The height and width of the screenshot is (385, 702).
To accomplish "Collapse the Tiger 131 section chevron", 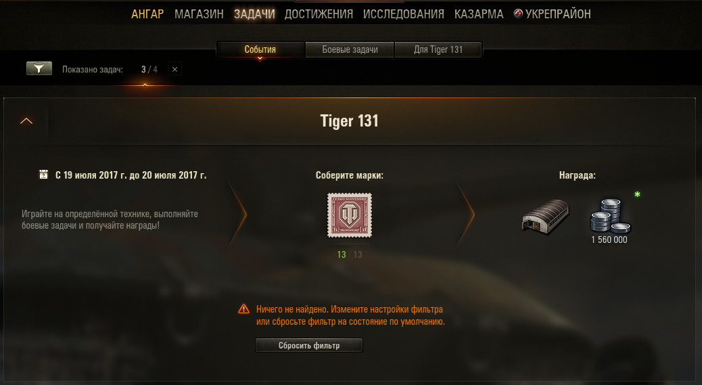I will (x=26, y=121).
